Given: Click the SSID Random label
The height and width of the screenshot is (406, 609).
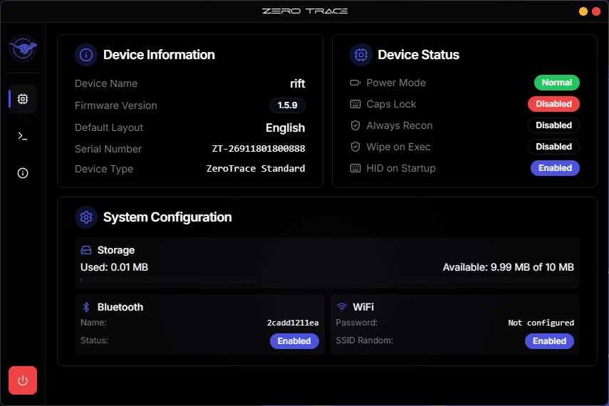Looking at the screenshot, I should pos(364,340).
